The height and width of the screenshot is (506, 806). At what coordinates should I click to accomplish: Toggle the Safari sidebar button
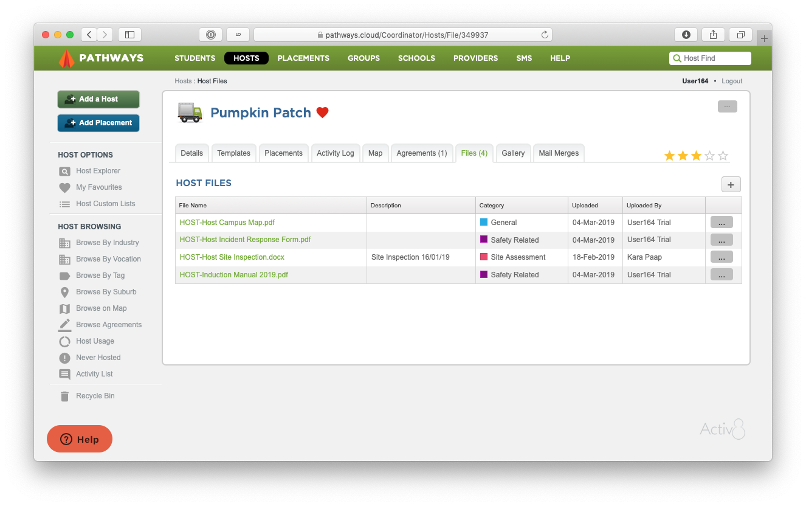pos(129,35)
